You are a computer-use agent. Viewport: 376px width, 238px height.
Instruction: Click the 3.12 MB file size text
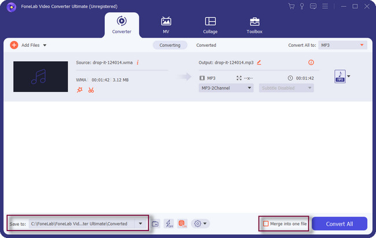(x=121, y=80)
